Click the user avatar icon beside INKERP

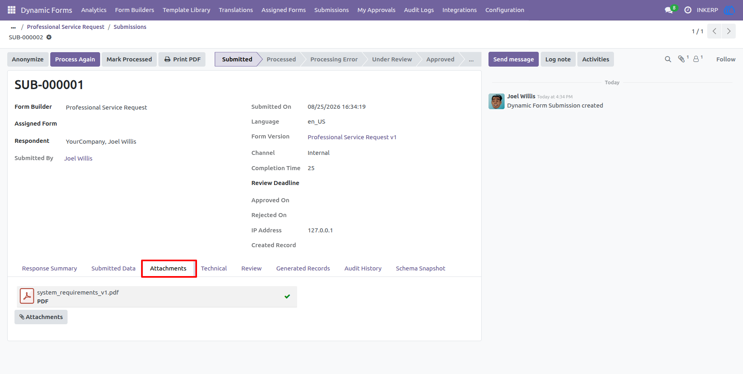click(x=729, y=10)
